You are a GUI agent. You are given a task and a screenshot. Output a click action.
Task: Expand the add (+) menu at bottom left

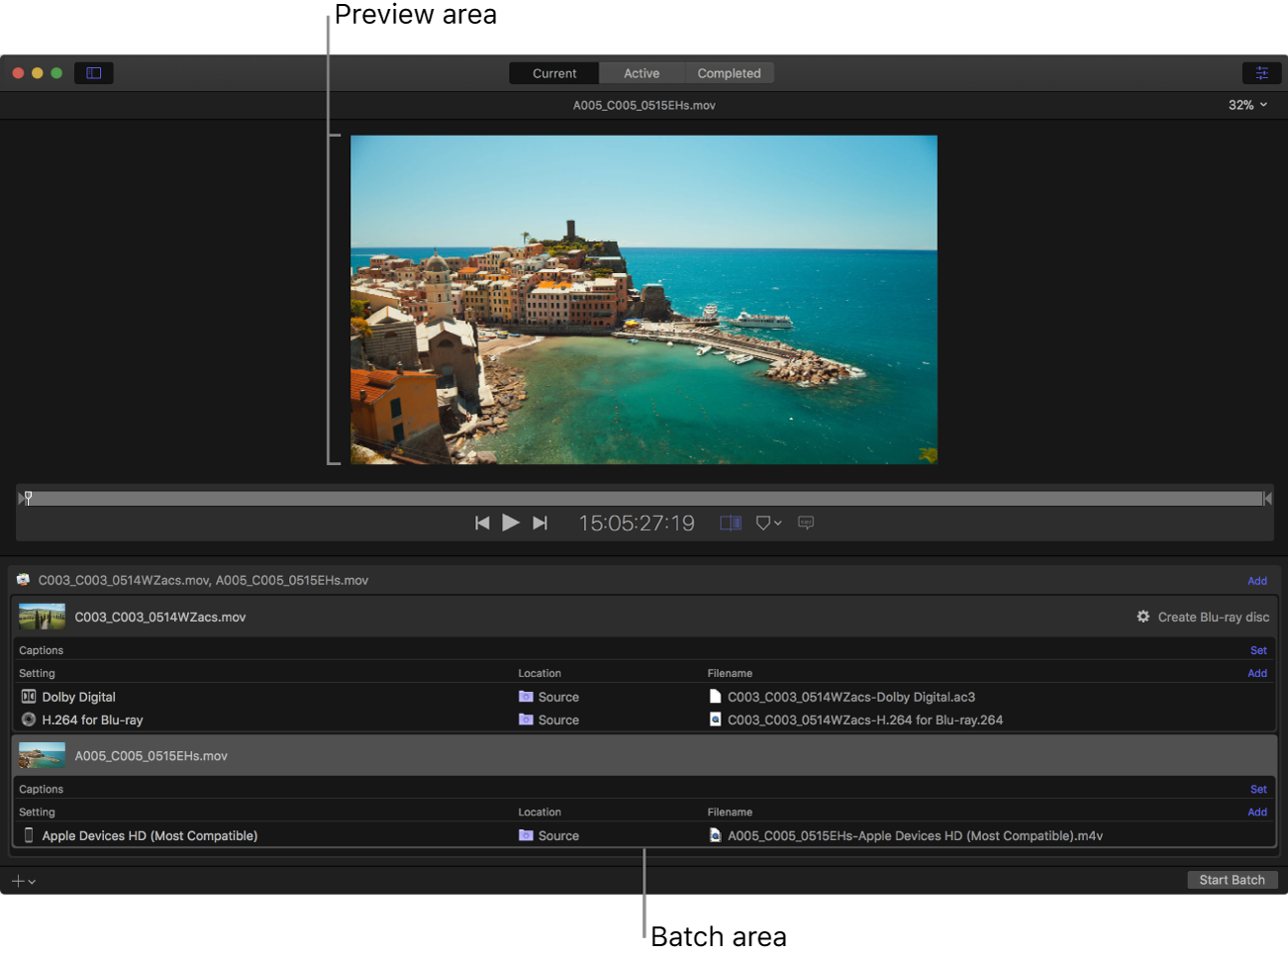tap(21, 880)
